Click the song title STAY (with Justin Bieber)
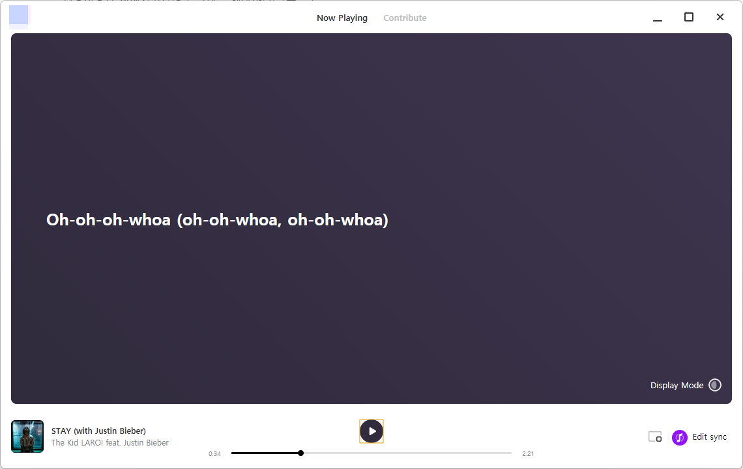 [98, 431]
